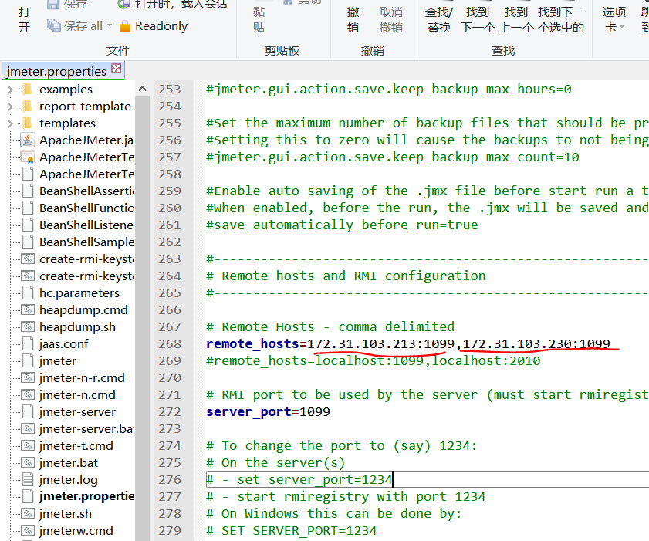
Task: Click the jmeter-t.cmd script icon
Action: [28, 445]
